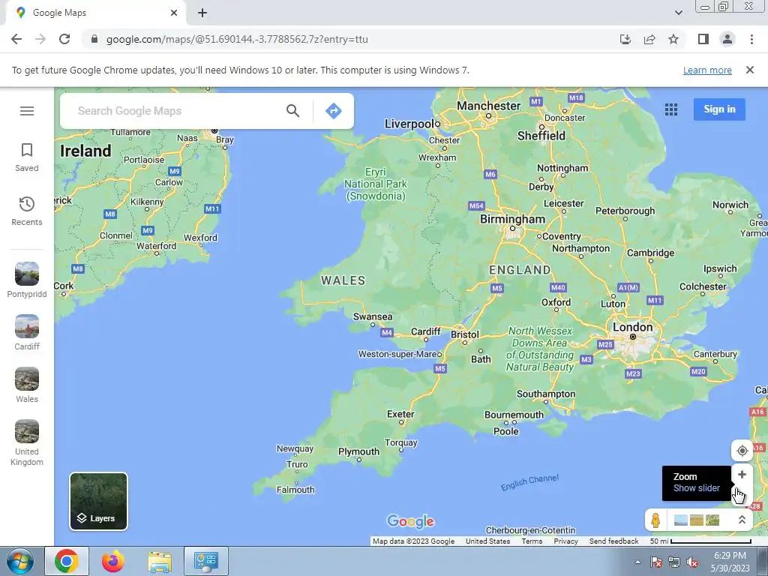
Task: Open the Chrome three-dot menu
Action: click(x=751, y=39)
